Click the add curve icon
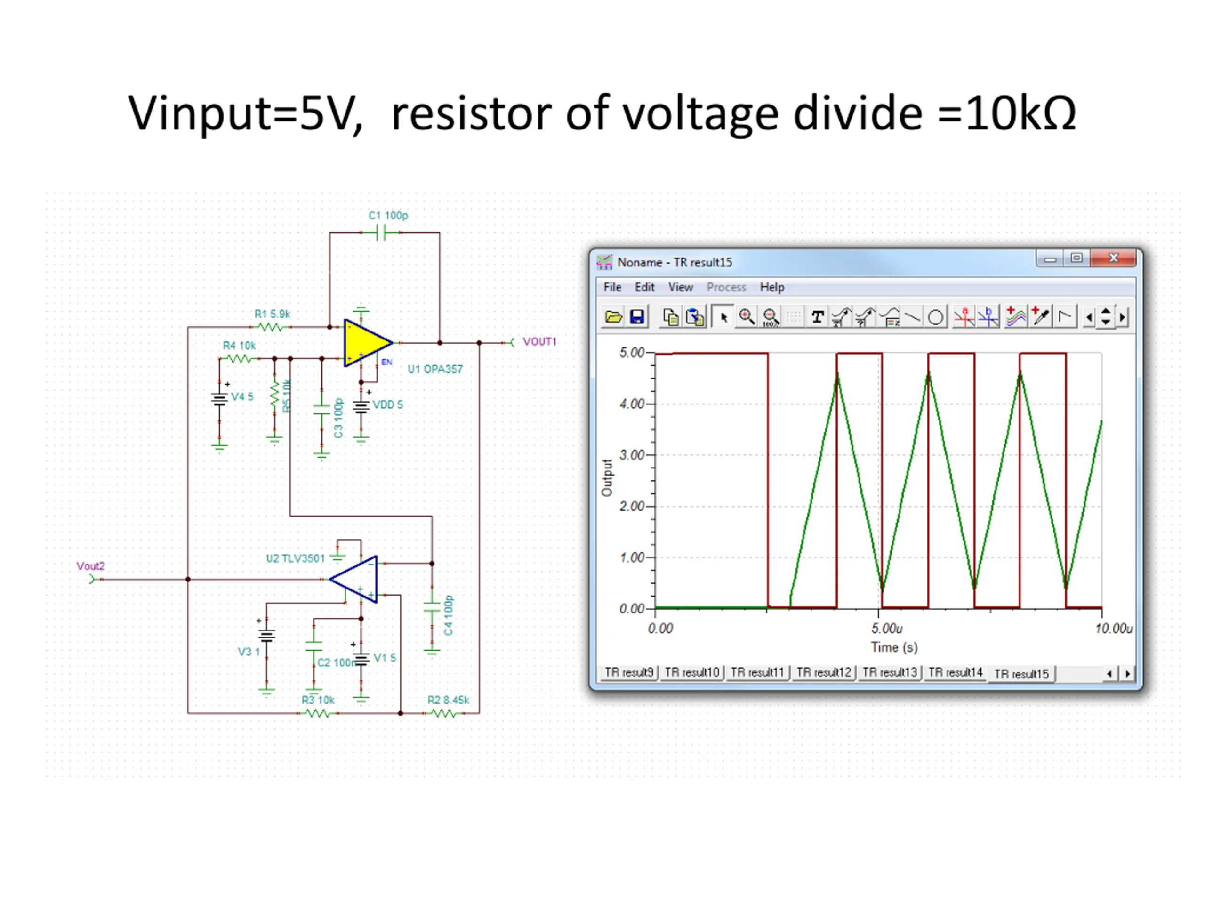This screenshot has height=904, width=1205. click(x=1015, y=317)
